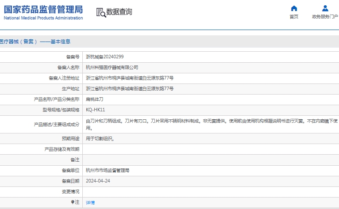
Task: Click the 产品名称/产品分类名称 label
Action: coord(57,99)
